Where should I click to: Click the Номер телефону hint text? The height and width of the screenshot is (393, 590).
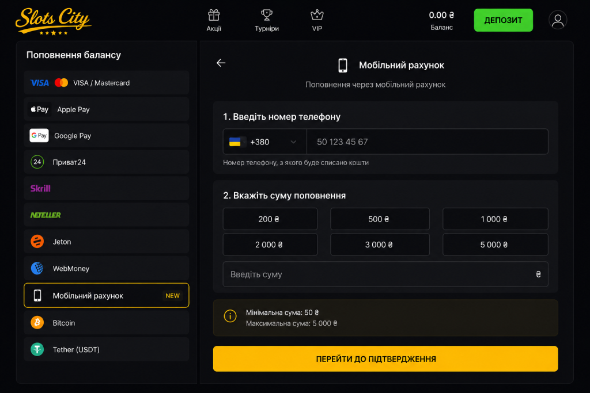(x=296, y=163)
